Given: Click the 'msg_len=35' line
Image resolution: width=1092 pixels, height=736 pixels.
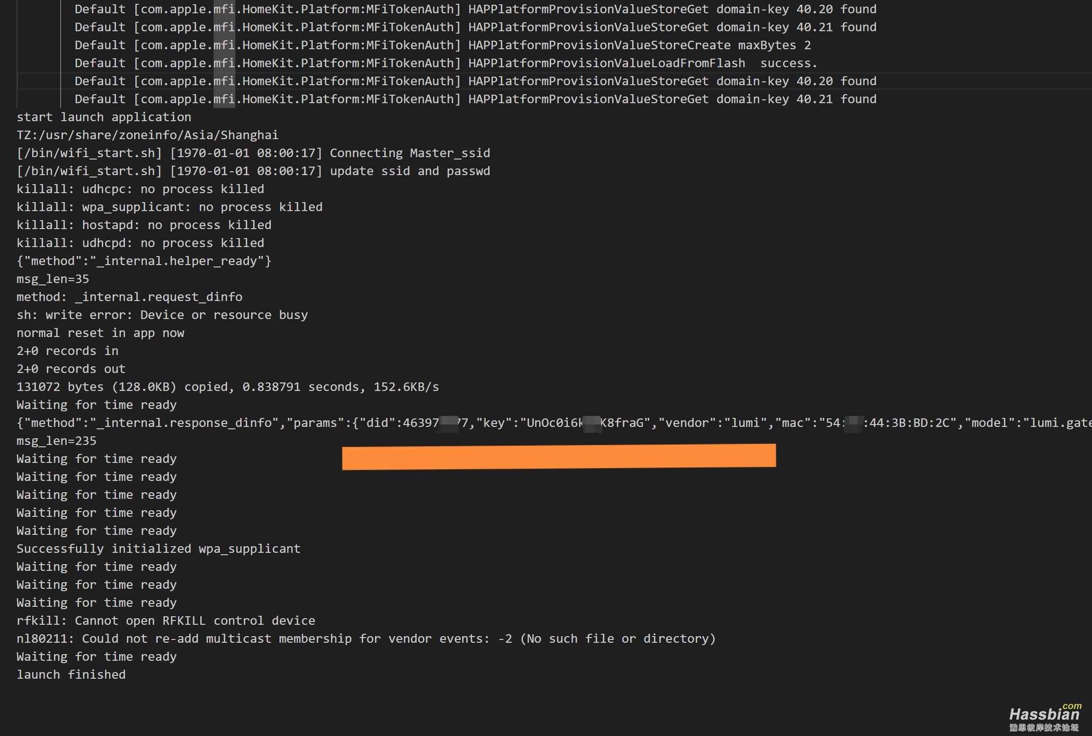Looking at the screenshot, I should click(x=53, y=279).
